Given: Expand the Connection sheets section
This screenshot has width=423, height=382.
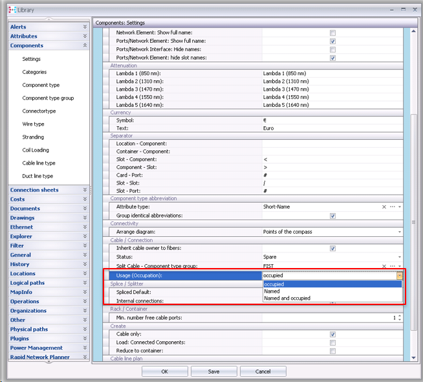Looking at the screenshot, I should pyautogui.click(x=49, y=190).
